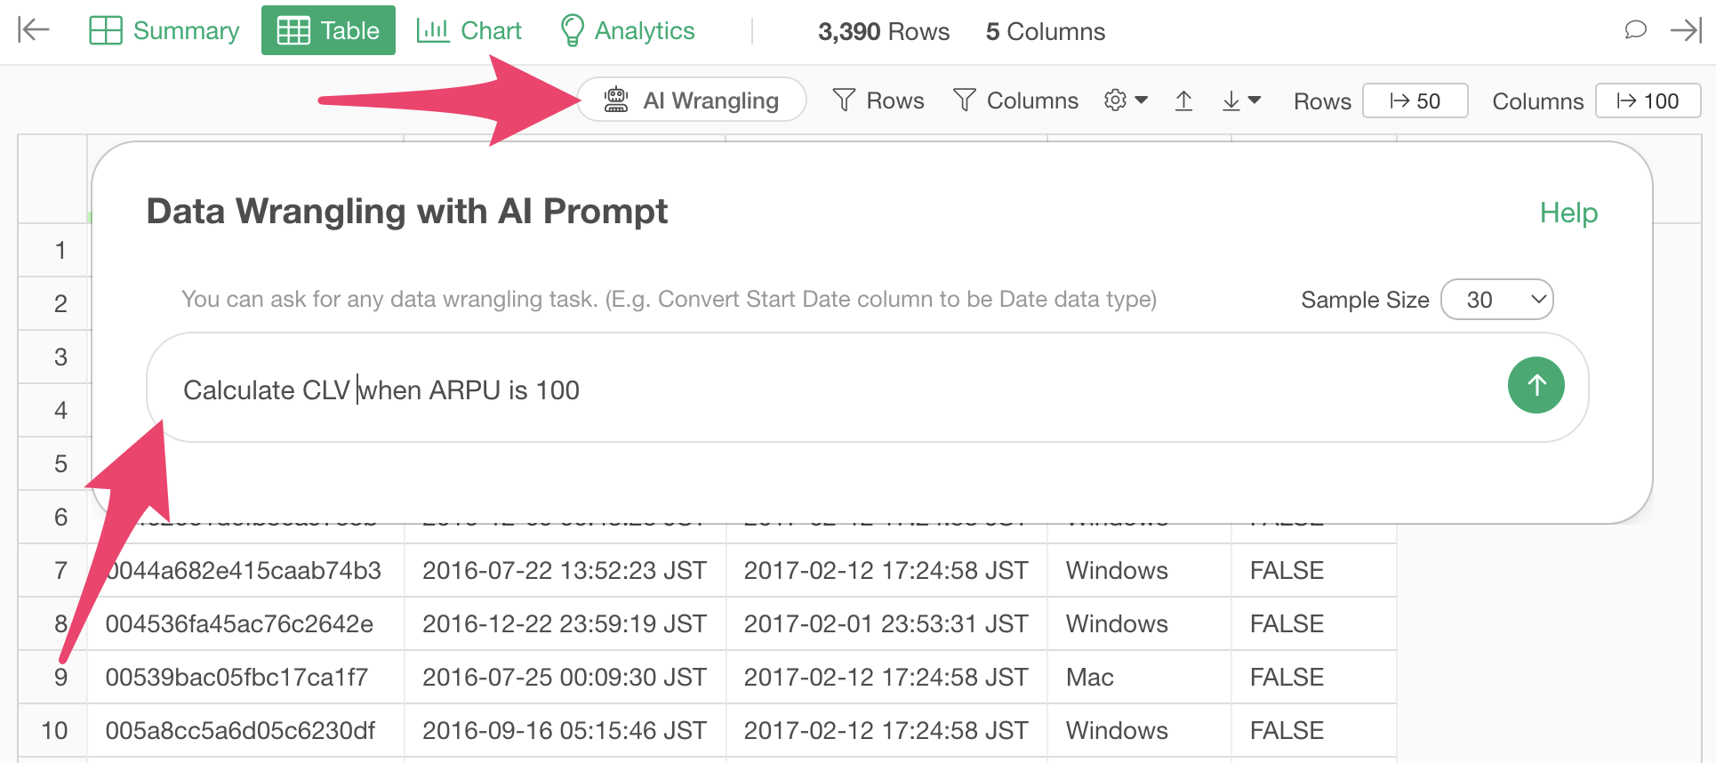Open the Columns filter
The height and width of the screenshot is (763, 1716).
click(1015, 100)
